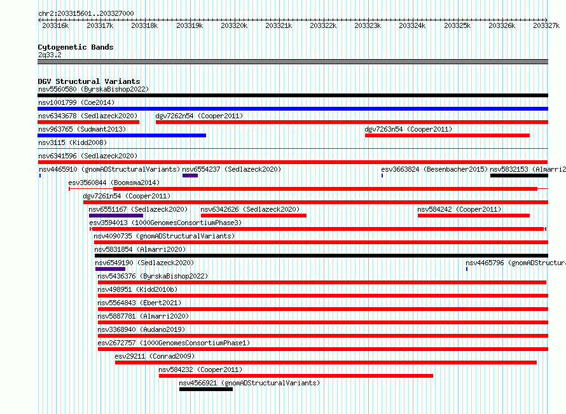
Task: Click the small blue nsv4465796 marker
Action: click(467, 269)
